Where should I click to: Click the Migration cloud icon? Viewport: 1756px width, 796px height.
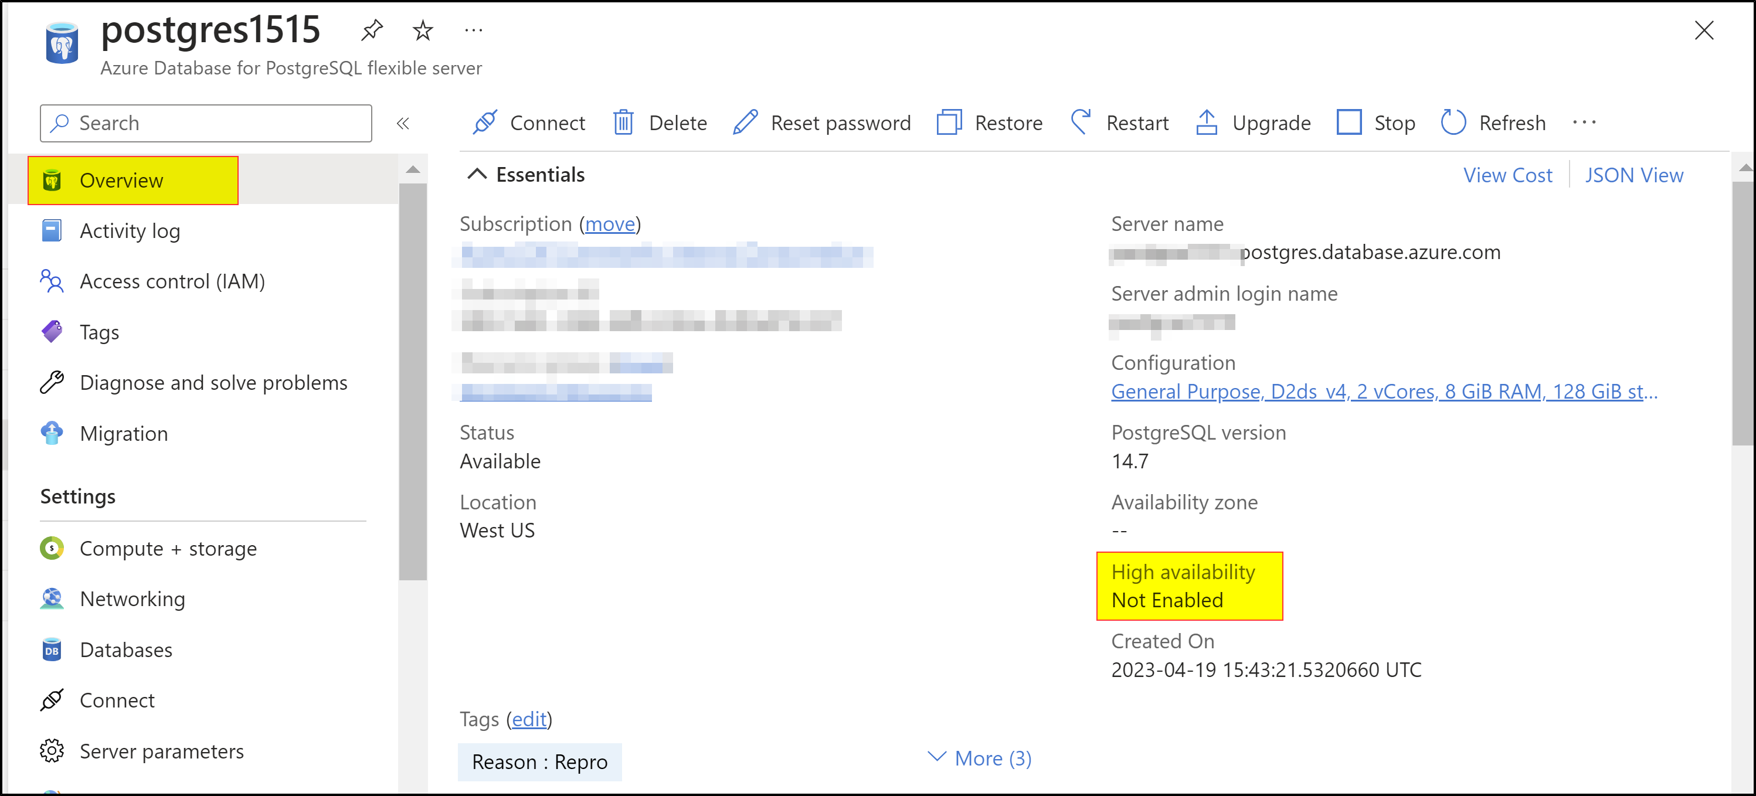point(52,433)
